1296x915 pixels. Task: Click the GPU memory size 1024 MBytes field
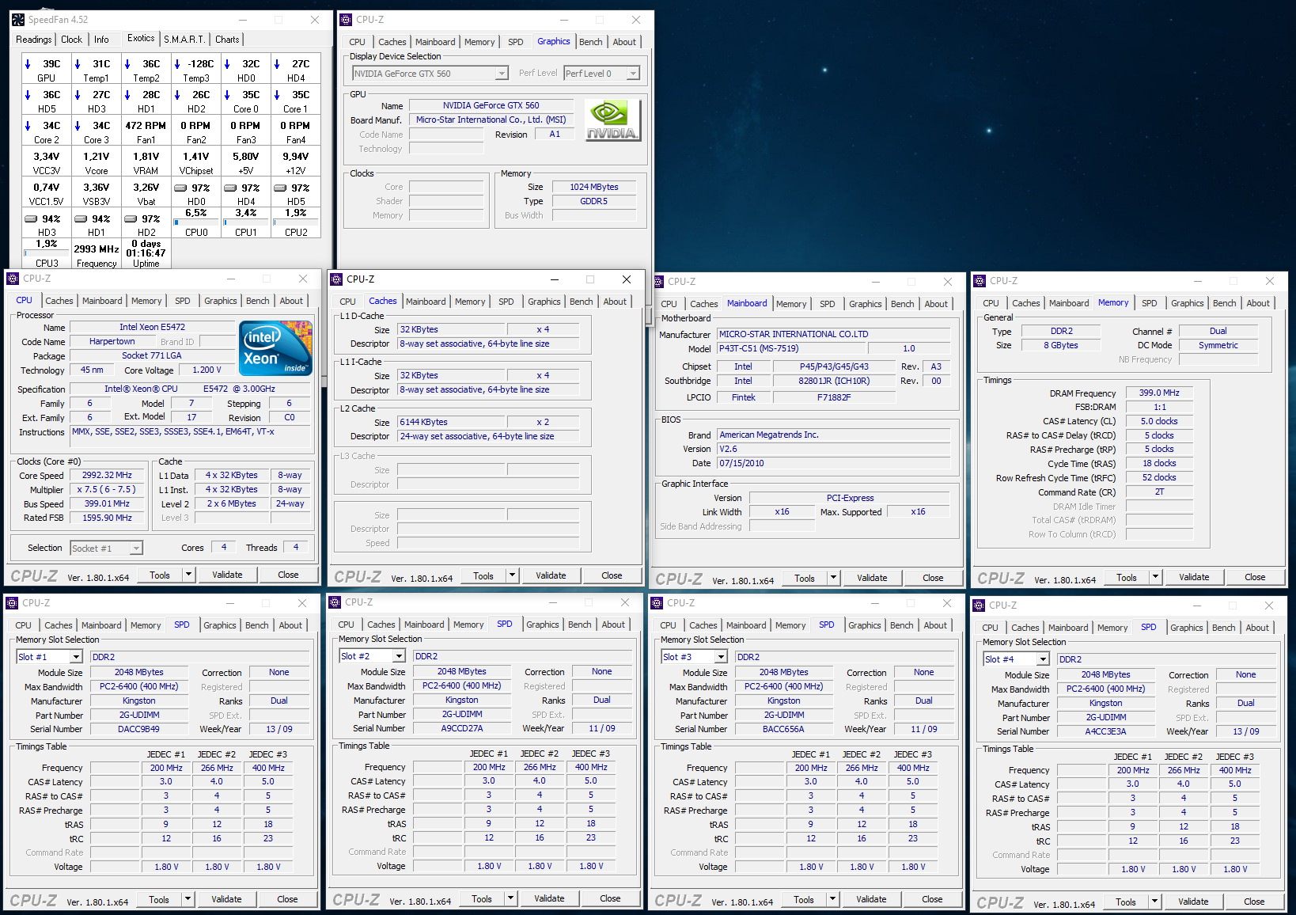pos(594,187)
